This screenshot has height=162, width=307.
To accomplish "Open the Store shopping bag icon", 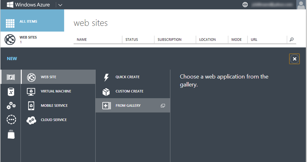I will click(x=11, y=135).
